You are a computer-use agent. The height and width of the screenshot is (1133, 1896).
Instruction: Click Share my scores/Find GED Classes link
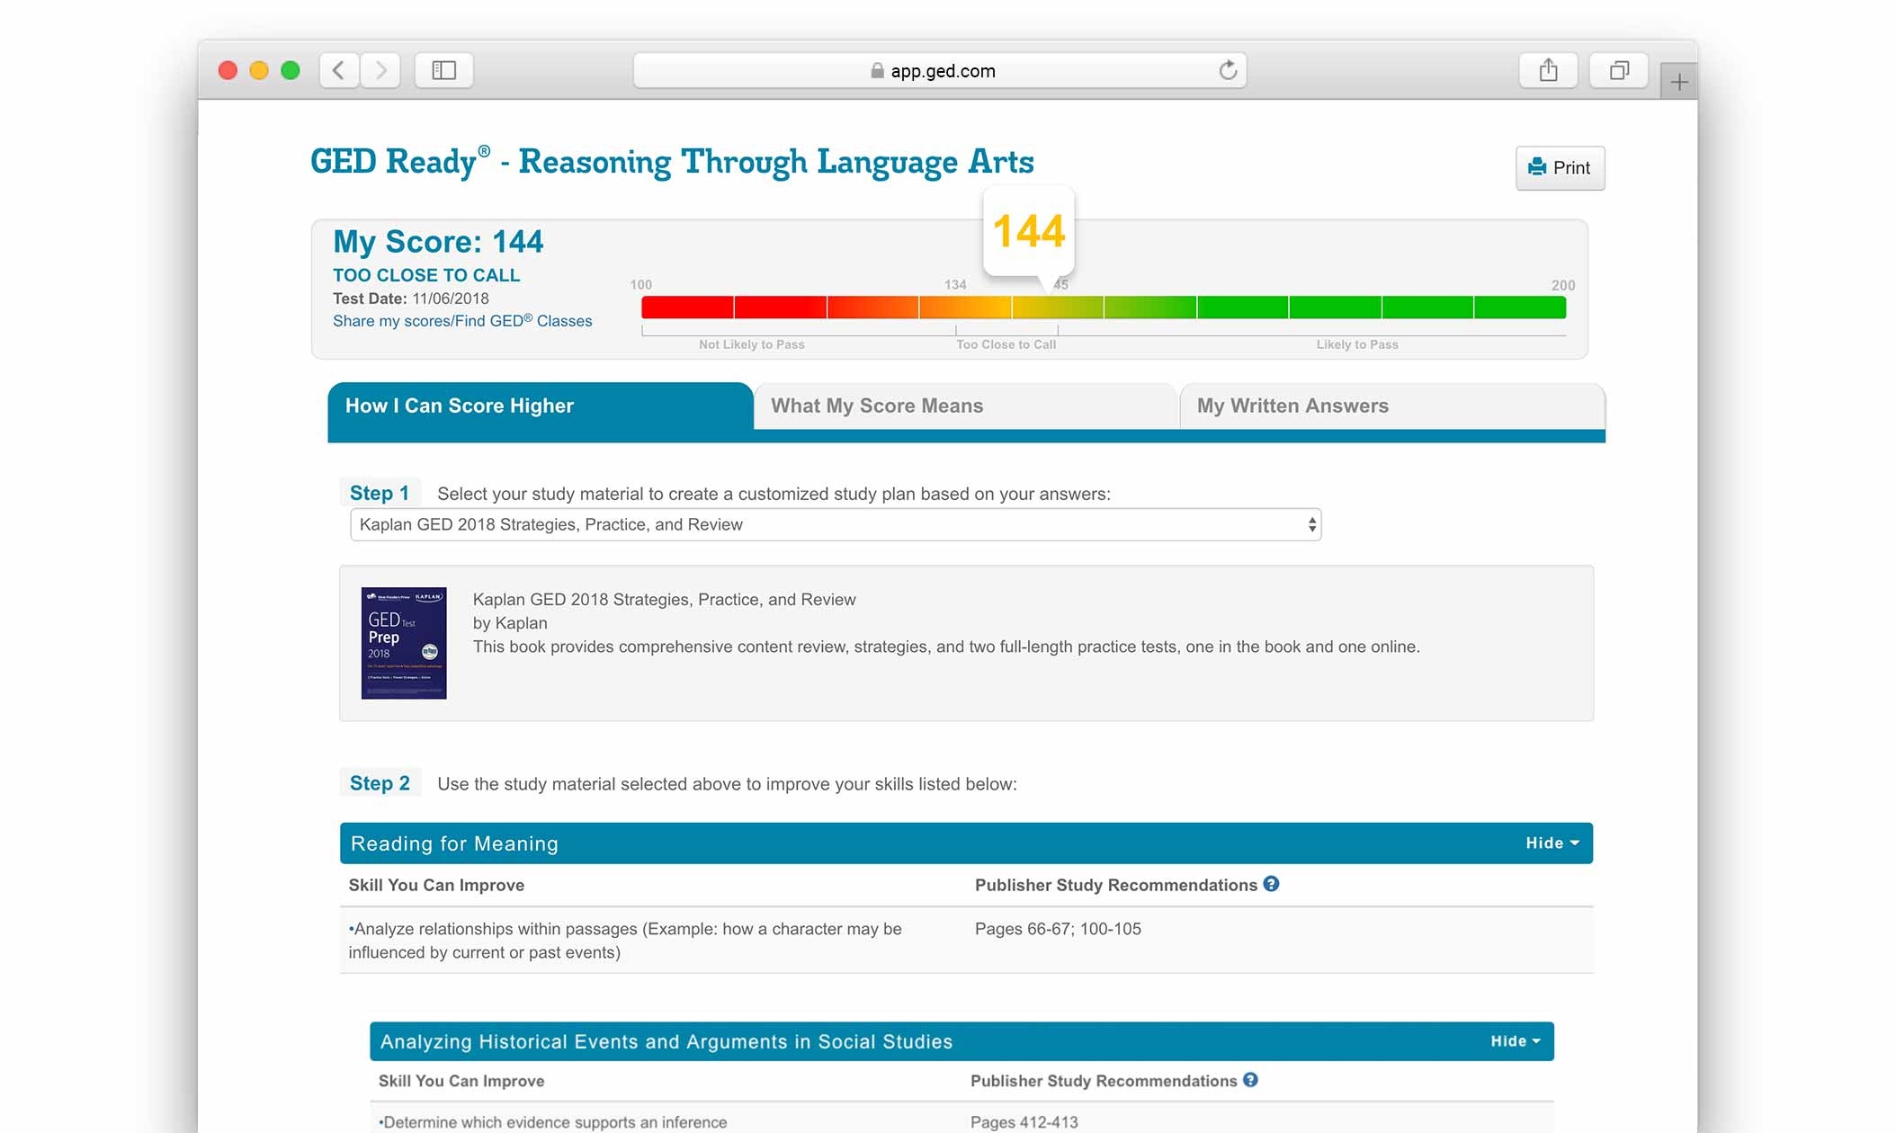461,321
